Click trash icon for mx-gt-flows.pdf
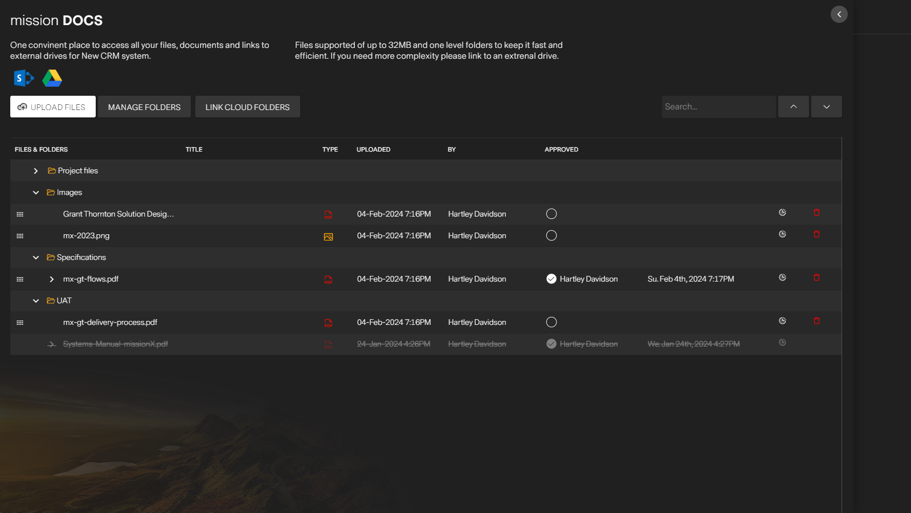The height and width of the screenshot is (513, 911). pyautogui.click(x=816, y=278)
